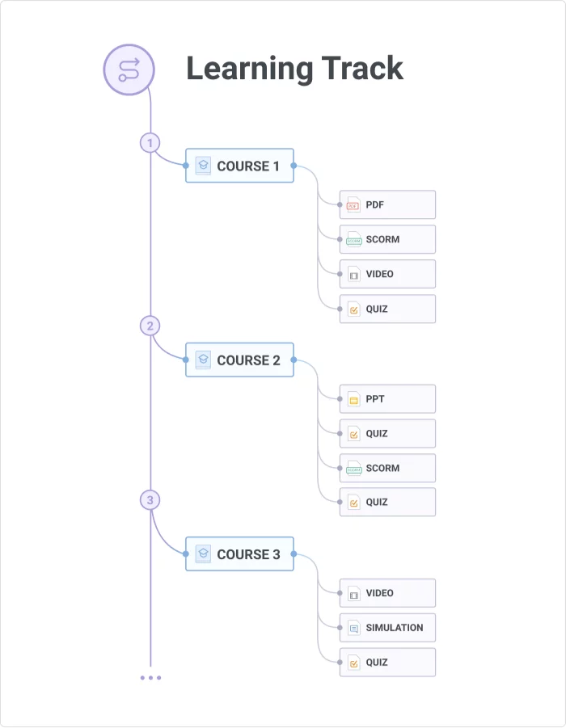Open the COURSE 2 node
566x728 pixels.
240,360
